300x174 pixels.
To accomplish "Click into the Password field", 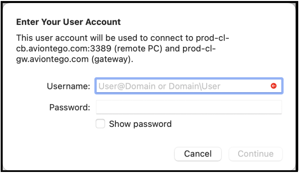I will tap(188, 107).
